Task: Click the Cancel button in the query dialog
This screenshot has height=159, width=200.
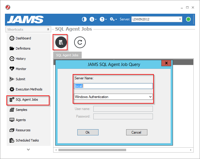Action: (x=137, y=132)
